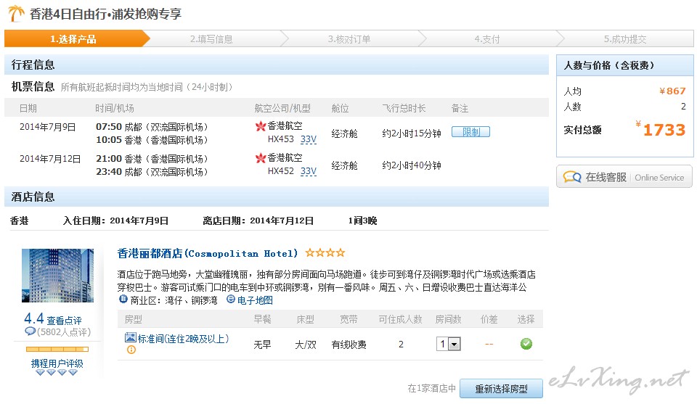Open 香港丽都酒店 Cosmopolitan Hotel link
The image size is (697, 404).
click(x=208, y=253)
